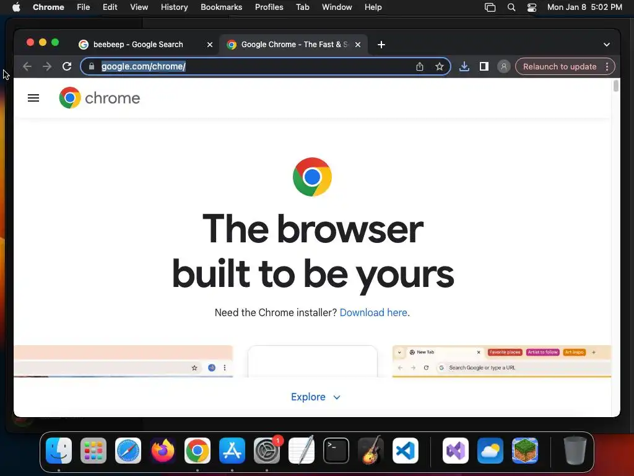Screen dimensions: 634x476
Task: Click the date and time in menu bar
Action: pos(584,7)
